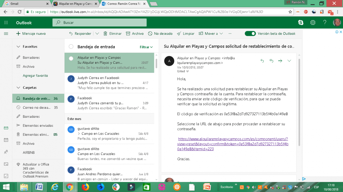Mark message as No deseado
This screenshot has width=343, height=192.
point(160,34)
